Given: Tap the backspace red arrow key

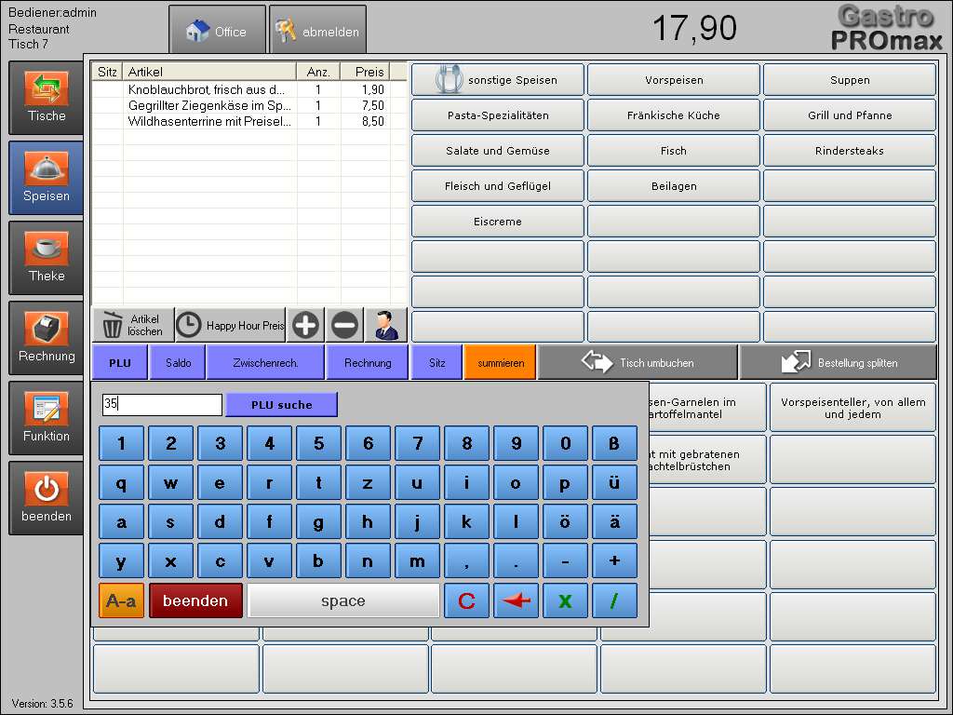Looking at the screenshot, I should point(516,600).
